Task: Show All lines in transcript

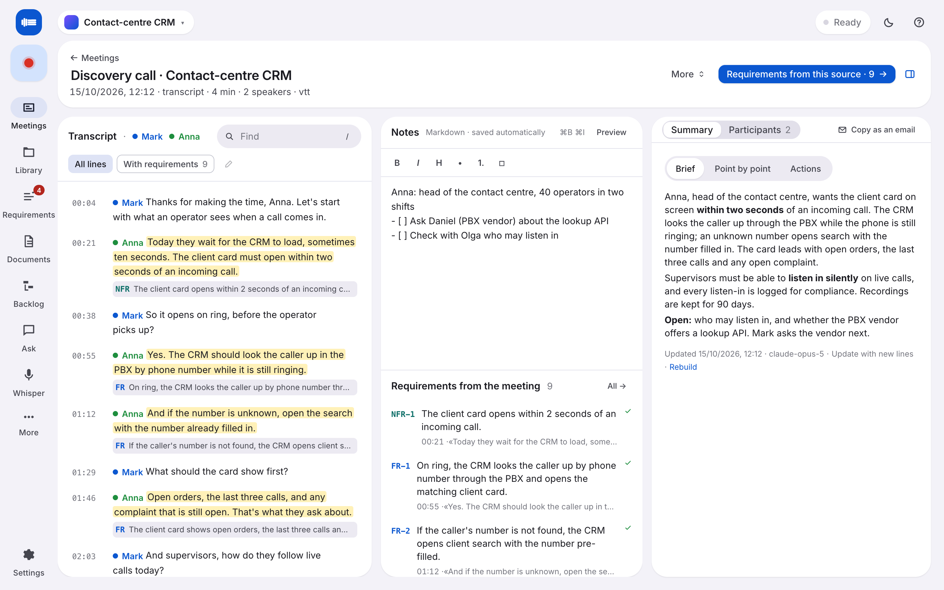Action: pos(90,164)
